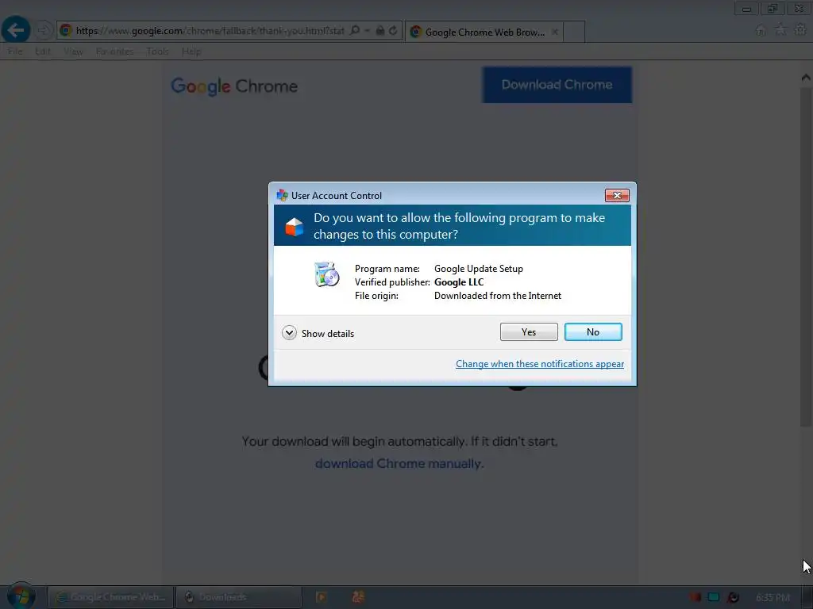
Task: Click the Favorites star icon
Action: 780,29
